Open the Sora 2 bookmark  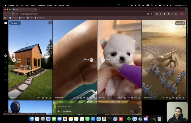[22, 18]
